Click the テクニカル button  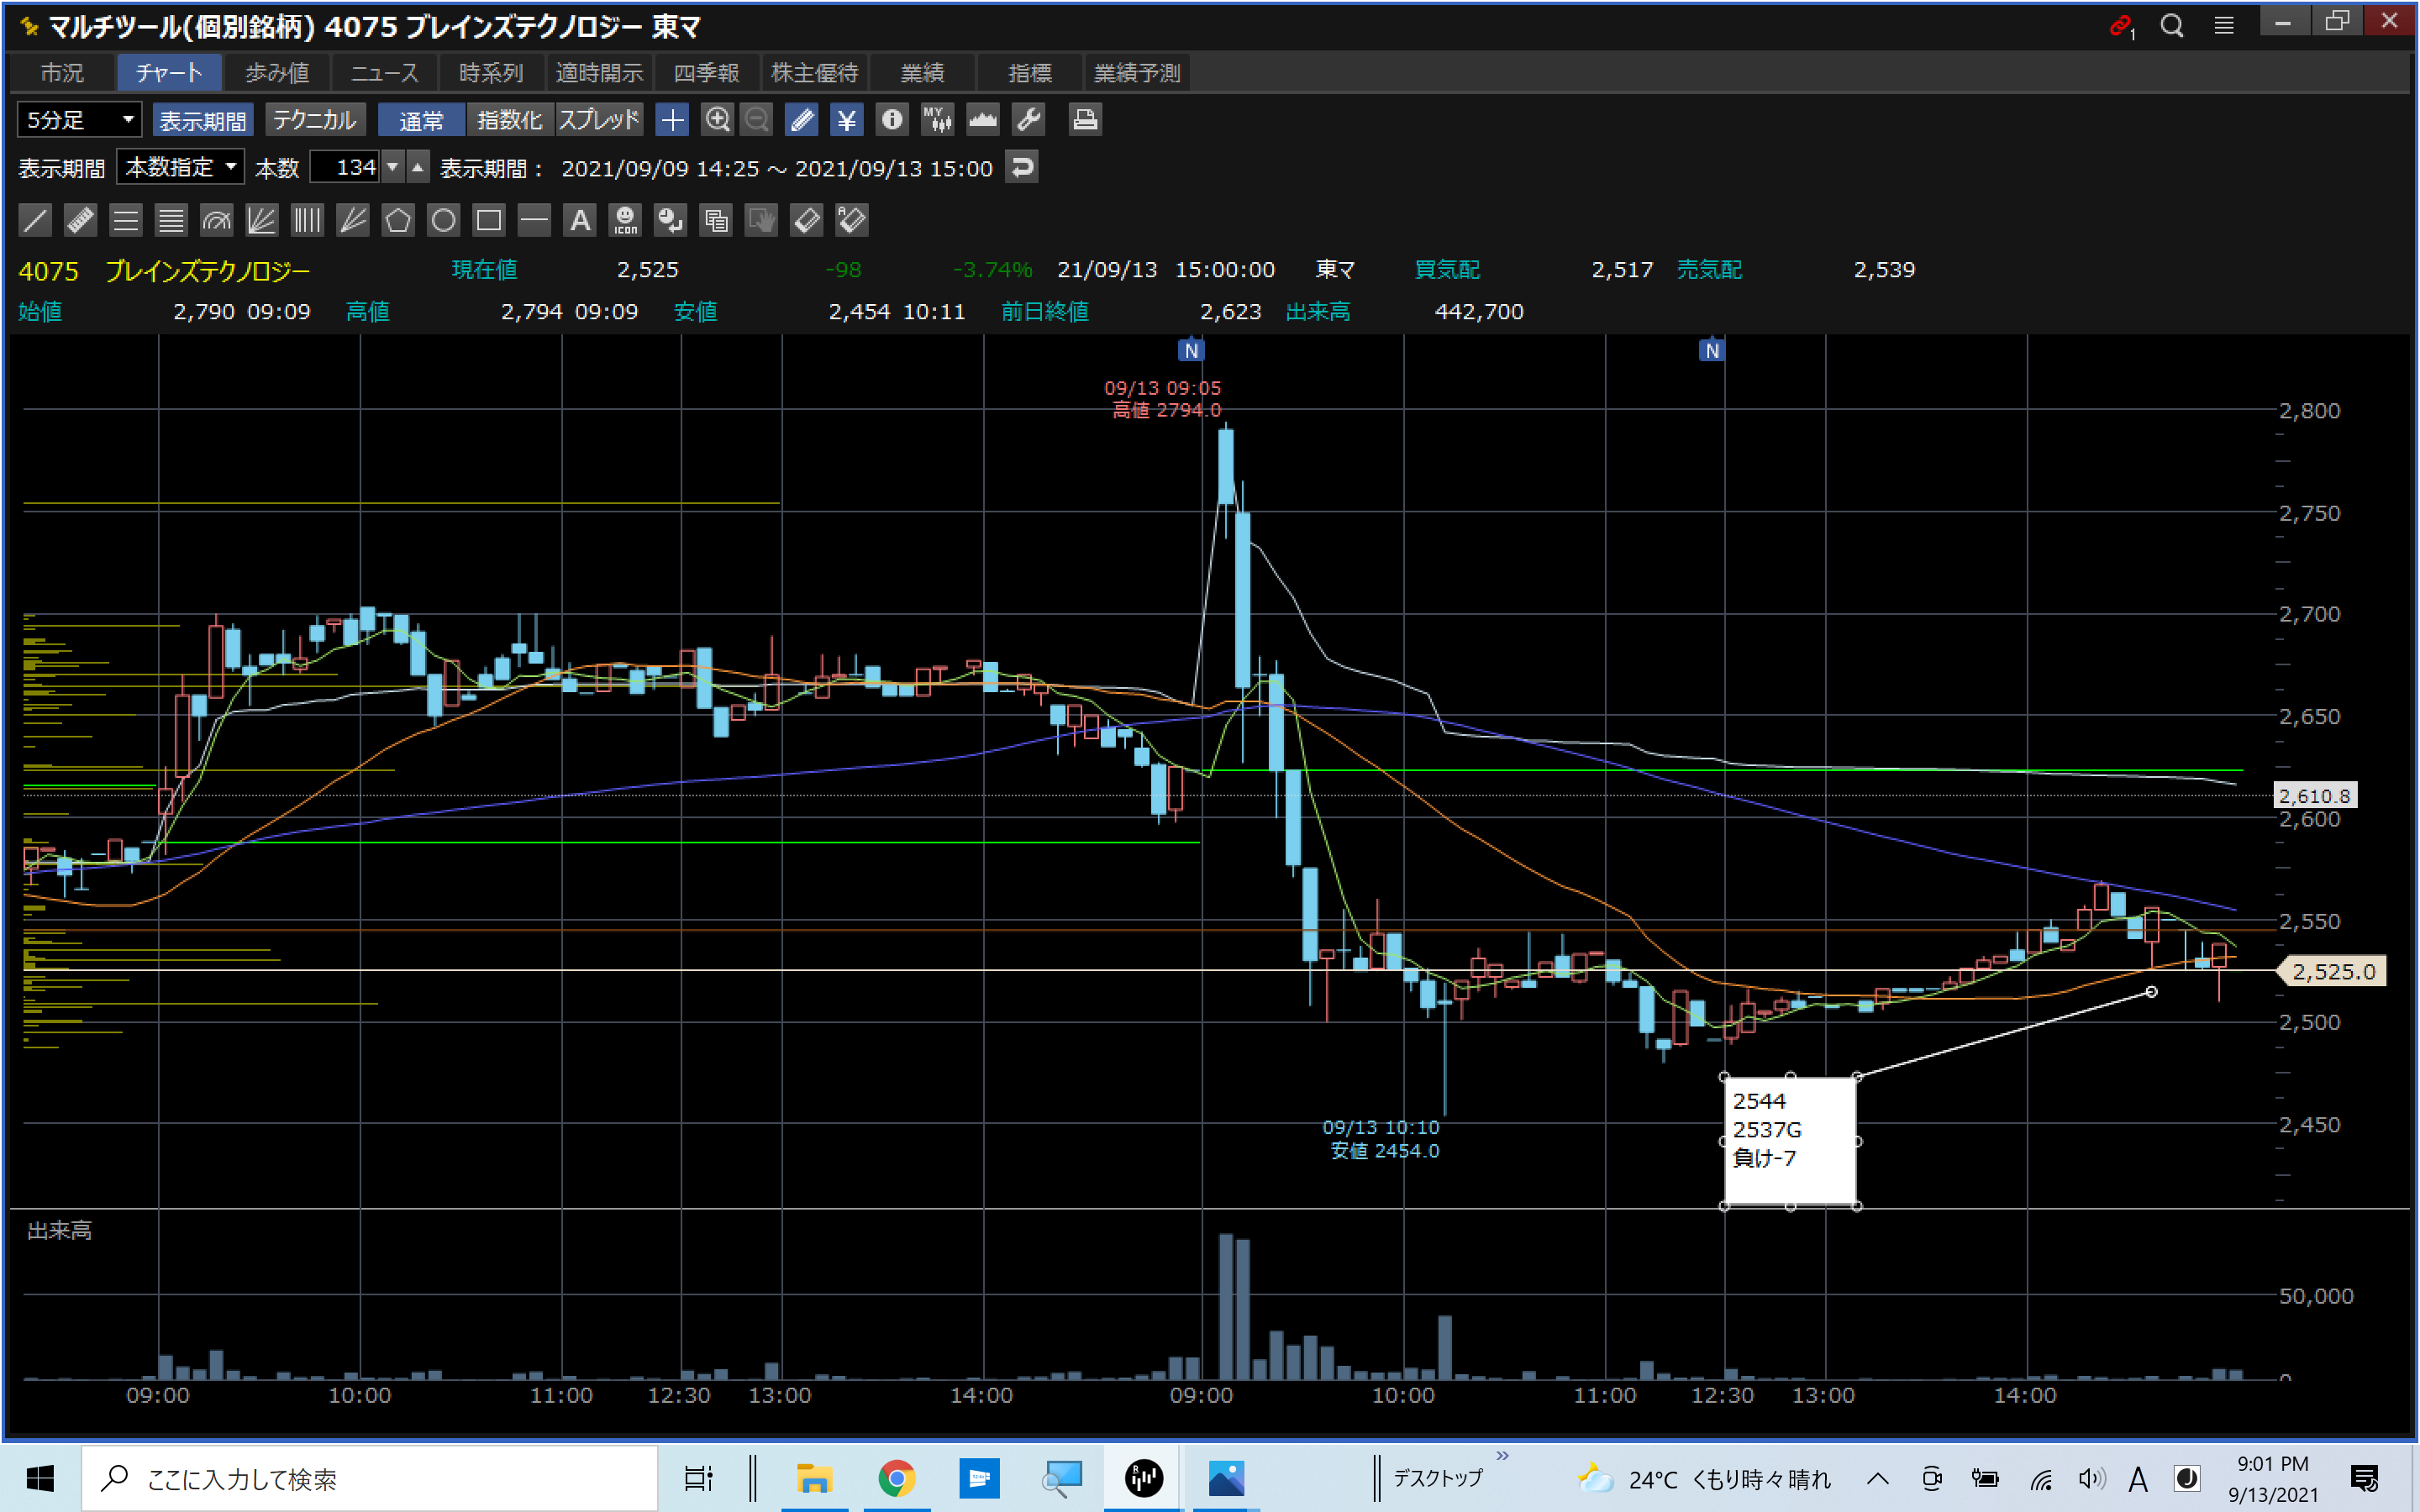[x=314, y=120]
